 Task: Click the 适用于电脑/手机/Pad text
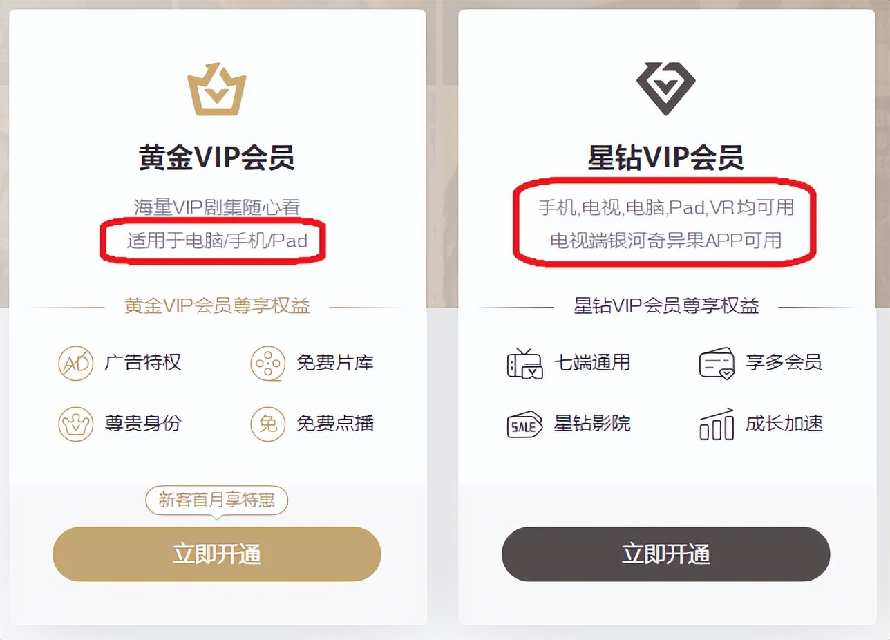(217, 241)
